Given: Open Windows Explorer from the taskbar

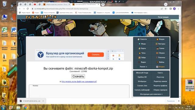Looking at the screenshot, I should tap(18, 108).
